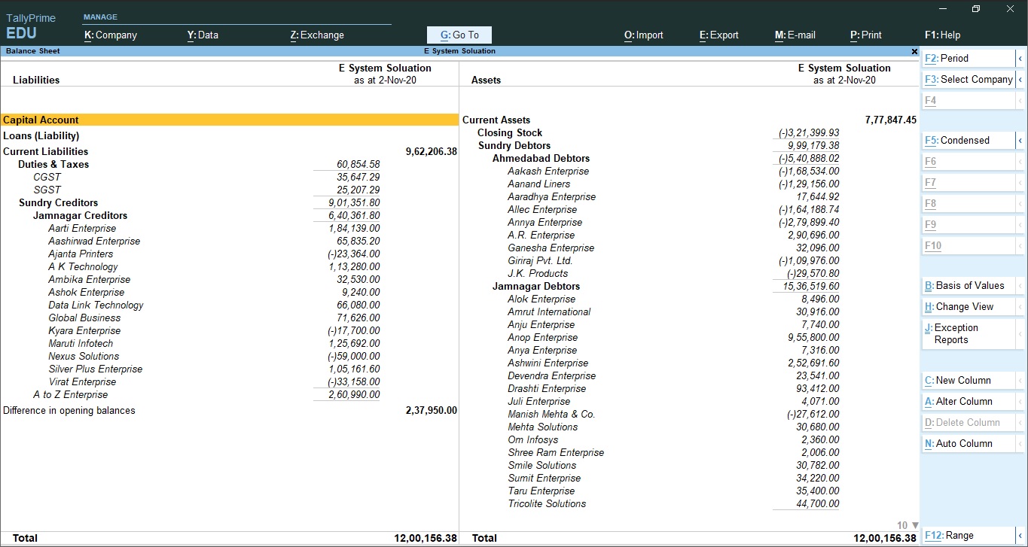Click the scroll-down arrow showing 10 more
This screenshot has height=547, width=1028.
click(x=915, y=525)
